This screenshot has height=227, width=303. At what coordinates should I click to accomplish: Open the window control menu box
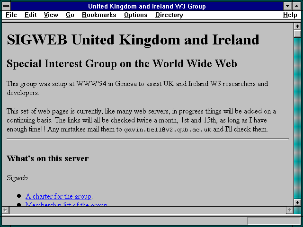pyautogui.click(x=6, y=6)
